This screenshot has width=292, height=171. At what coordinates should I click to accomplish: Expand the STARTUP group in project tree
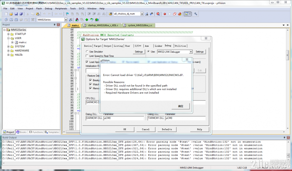(x=8, y=34)
